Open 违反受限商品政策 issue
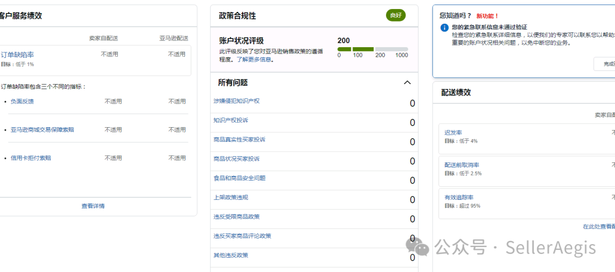 tap(236, 216)
